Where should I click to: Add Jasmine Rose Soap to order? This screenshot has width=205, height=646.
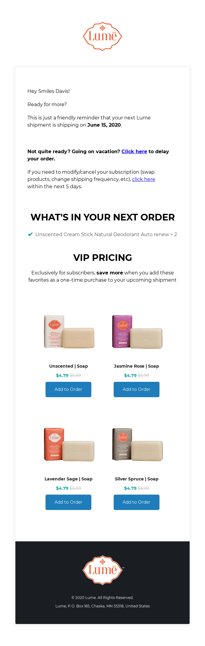coord(137,389)
